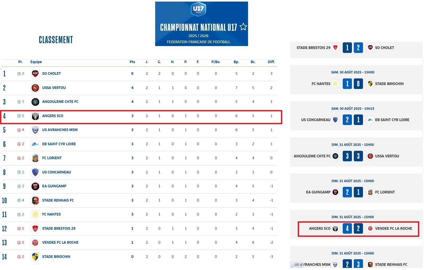The height and width of the screenshot is (270, 424).
Task: Click the FC Nantes yellow crest in standings
Action: click(35, 214)
